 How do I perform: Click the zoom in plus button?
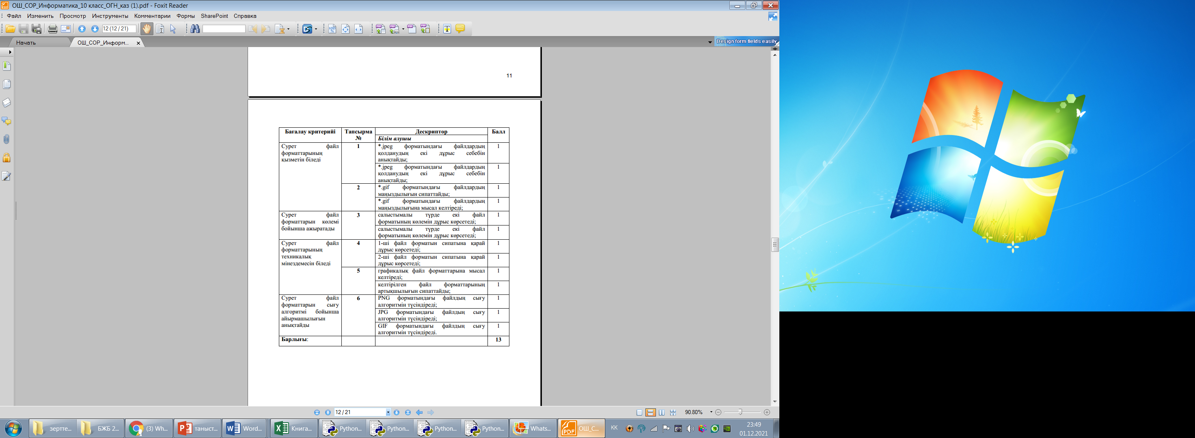(x=767, y=412)
